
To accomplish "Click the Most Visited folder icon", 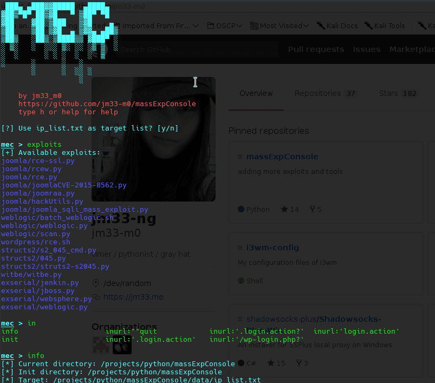I will pos(254,26).
